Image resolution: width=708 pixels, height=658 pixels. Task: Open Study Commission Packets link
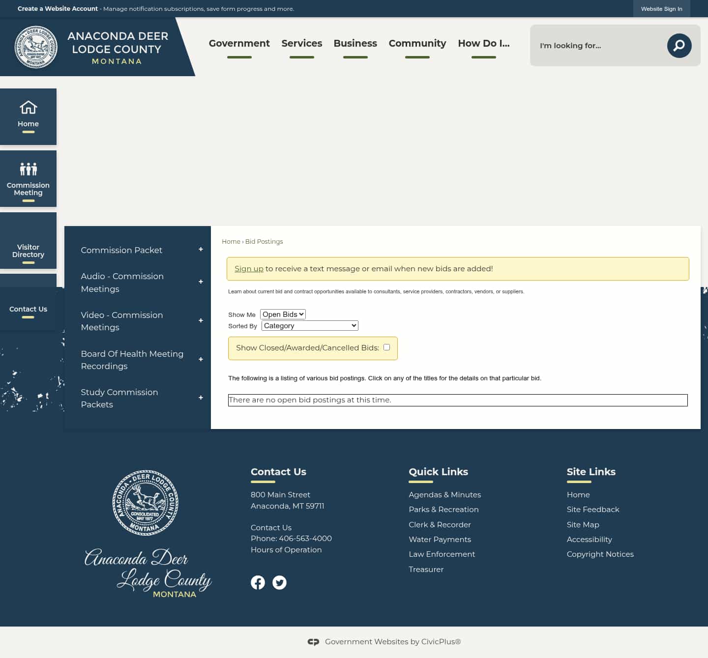[x=119, y=398]
